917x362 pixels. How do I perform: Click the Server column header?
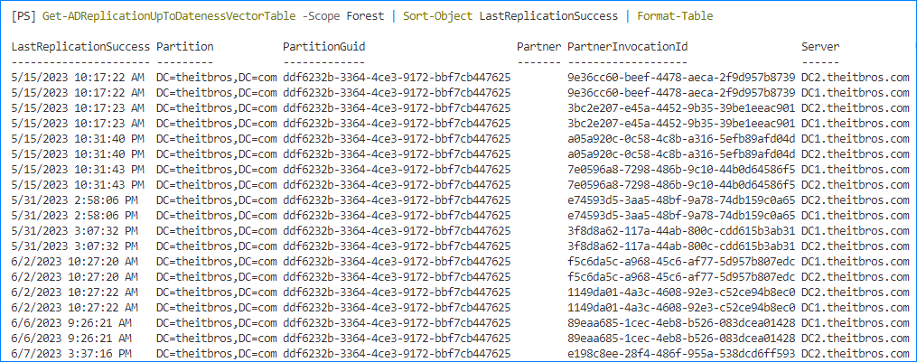(820, 47)
